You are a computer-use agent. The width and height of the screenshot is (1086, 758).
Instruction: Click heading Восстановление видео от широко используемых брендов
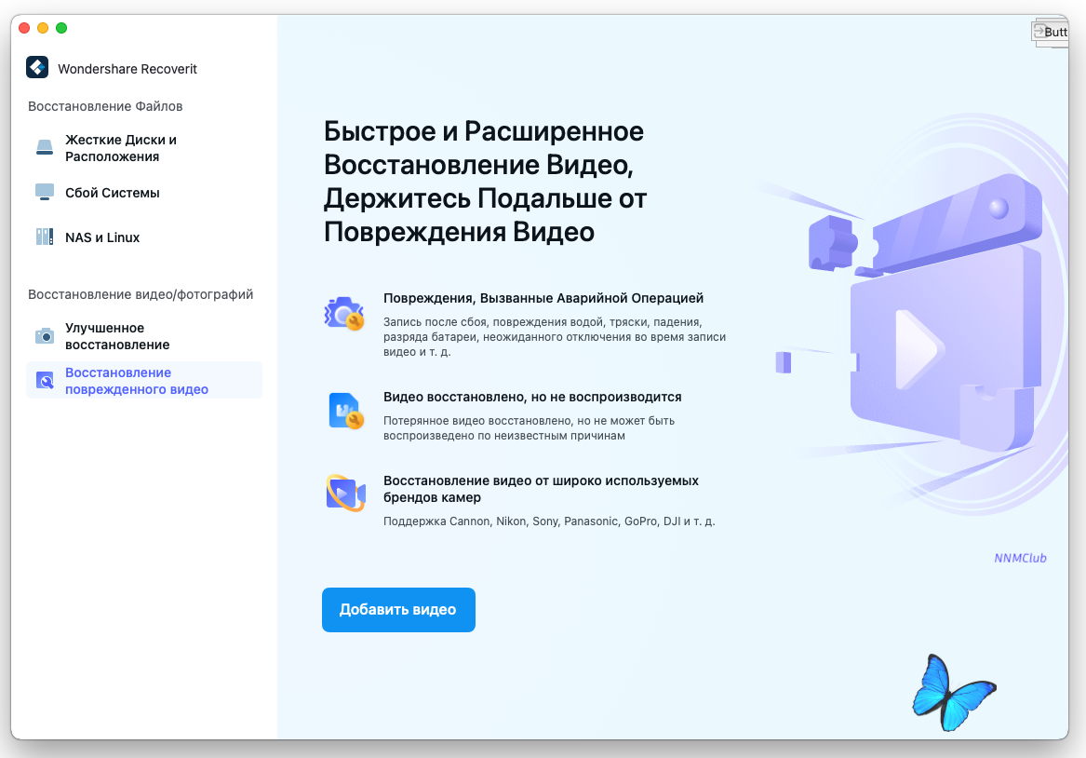pyautogui.click(x=541, y=489)
